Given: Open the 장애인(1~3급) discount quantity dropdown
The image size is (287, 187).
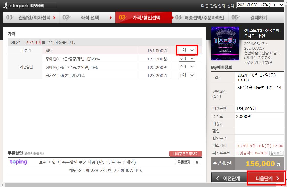Looking at the screenshot, I should pyautogui.click(x=187, y=58).
